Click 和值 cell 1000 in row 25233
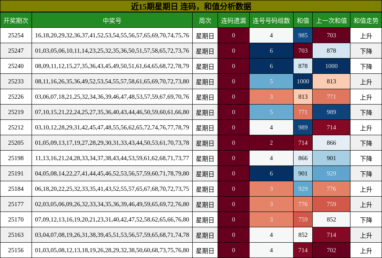The image size is (382, 258). pyautogui.click(x=303, y=81)
